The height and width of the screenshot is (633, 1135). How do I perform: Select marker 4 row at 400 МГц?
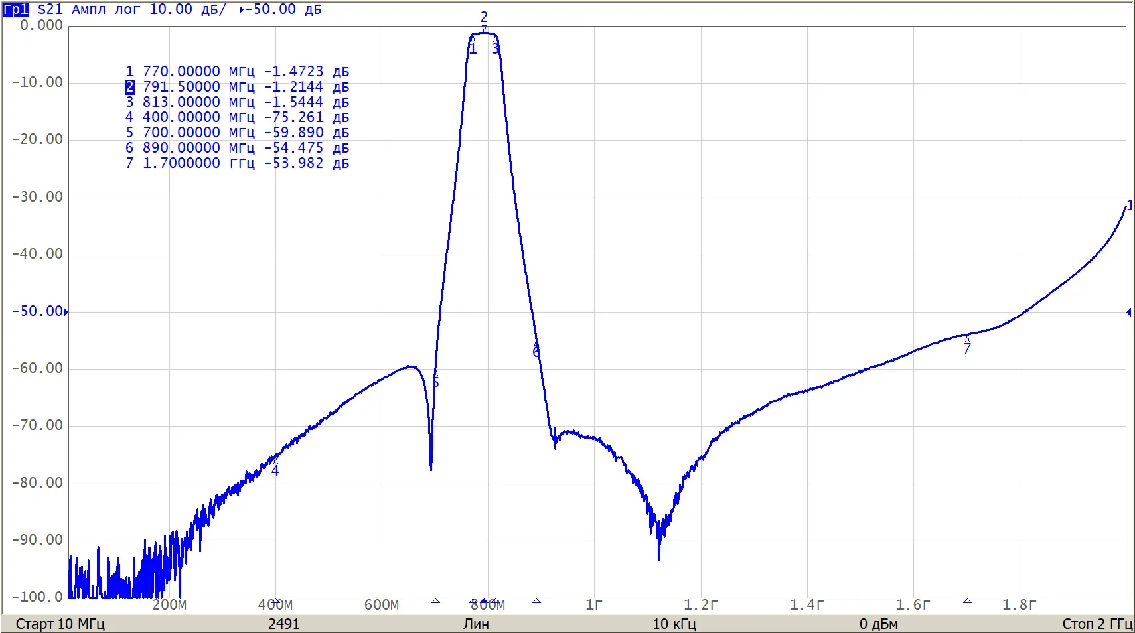(x=237, y=117)
